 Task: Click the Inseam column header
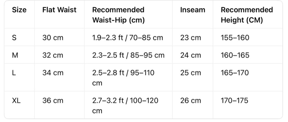pos(193,10)
